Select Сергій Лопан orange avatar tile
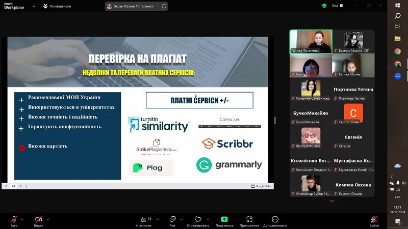408x229 pixels. (x=353, y=113)
